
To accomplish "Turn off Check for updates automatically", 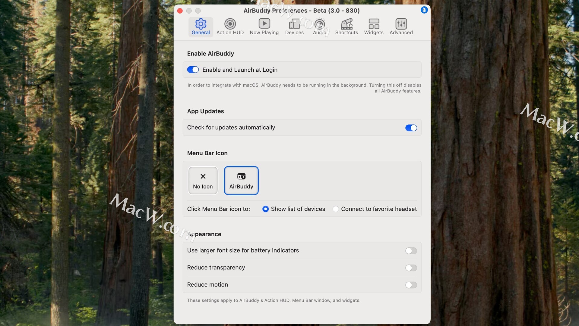I will 411,128.
